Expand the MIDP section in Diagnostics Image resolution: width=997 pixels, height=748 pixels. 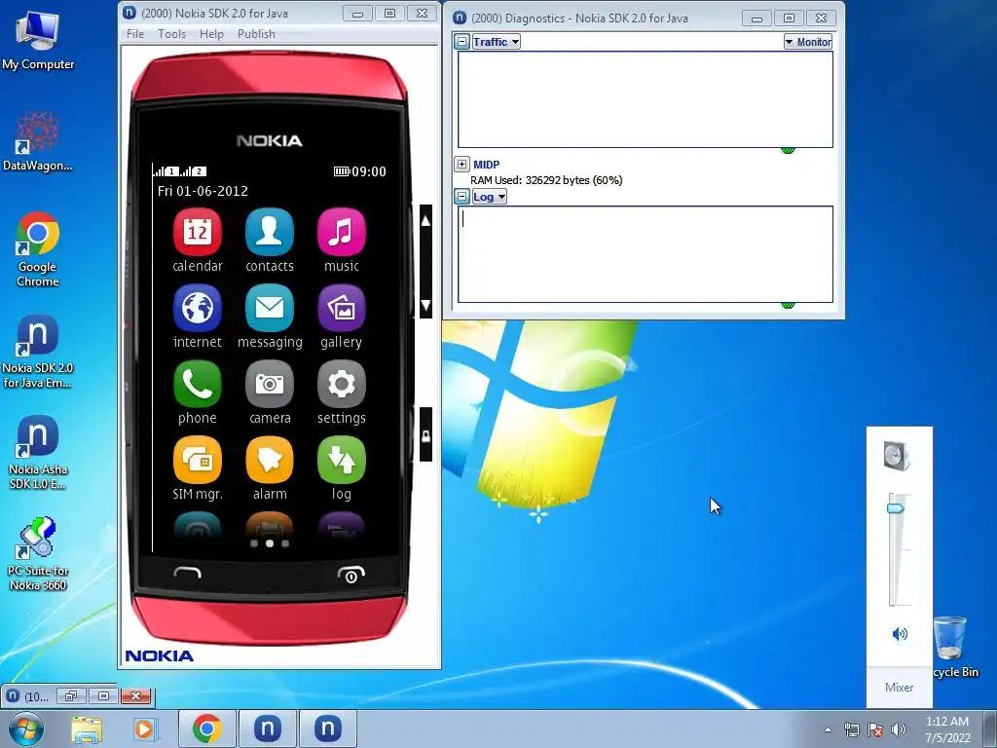pyautogui.click(x=462, y=164)
